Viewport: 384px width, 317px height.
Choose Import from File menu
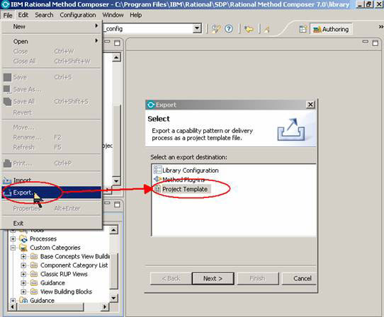click(52, 180)
